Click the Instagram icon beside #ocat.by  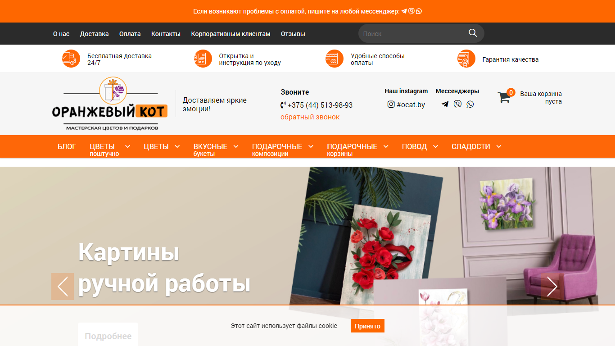391,105
